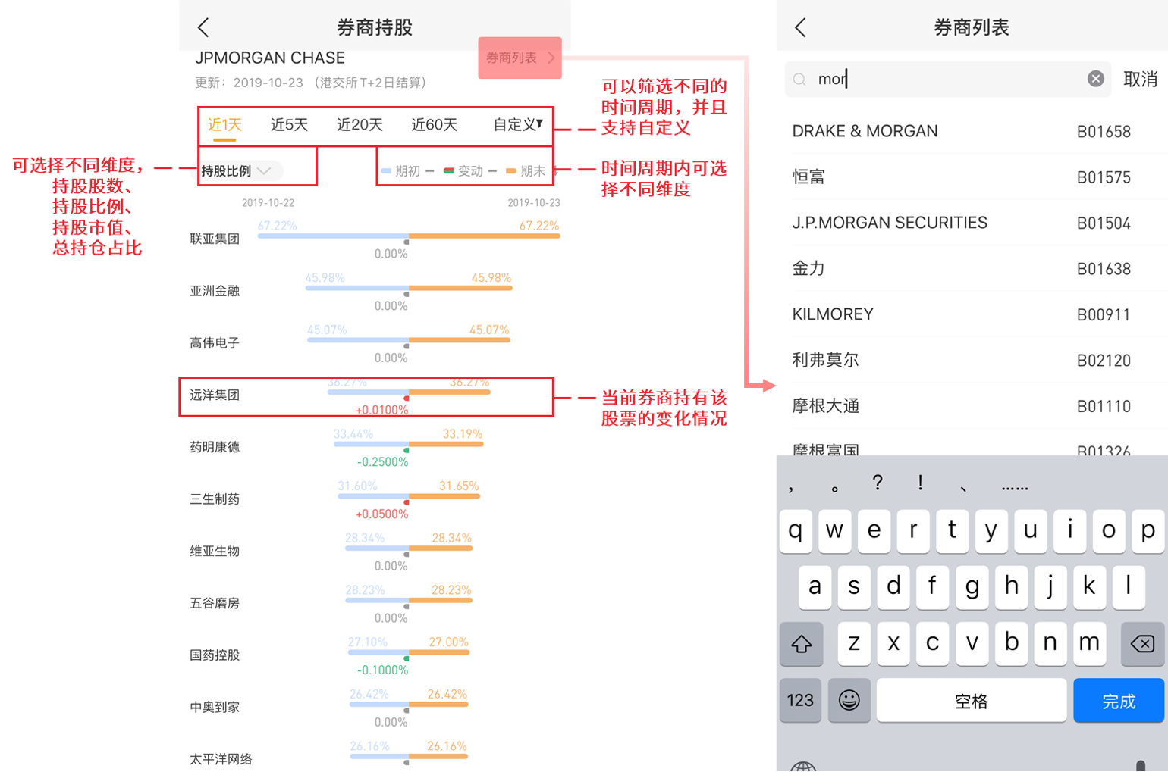
Task: Open 五谷磨房 holding row
Action: (x=375, y=603)
